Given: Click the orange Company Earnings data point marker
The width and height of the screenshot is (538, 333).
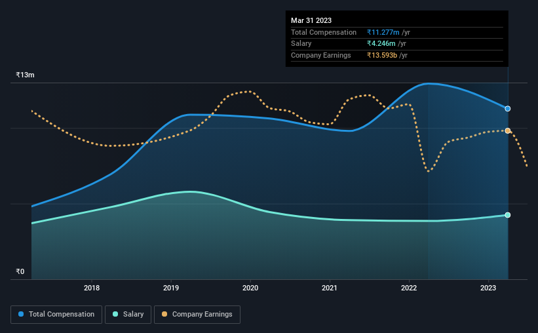Looking at the screenshot, I should [507, 131].
